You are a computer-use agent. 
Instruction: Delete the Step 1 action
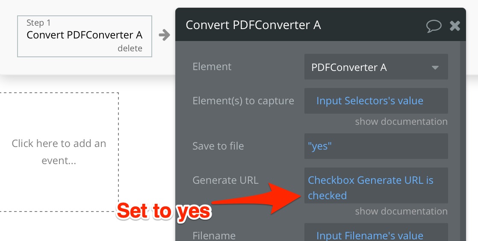(x=130, y=48)
